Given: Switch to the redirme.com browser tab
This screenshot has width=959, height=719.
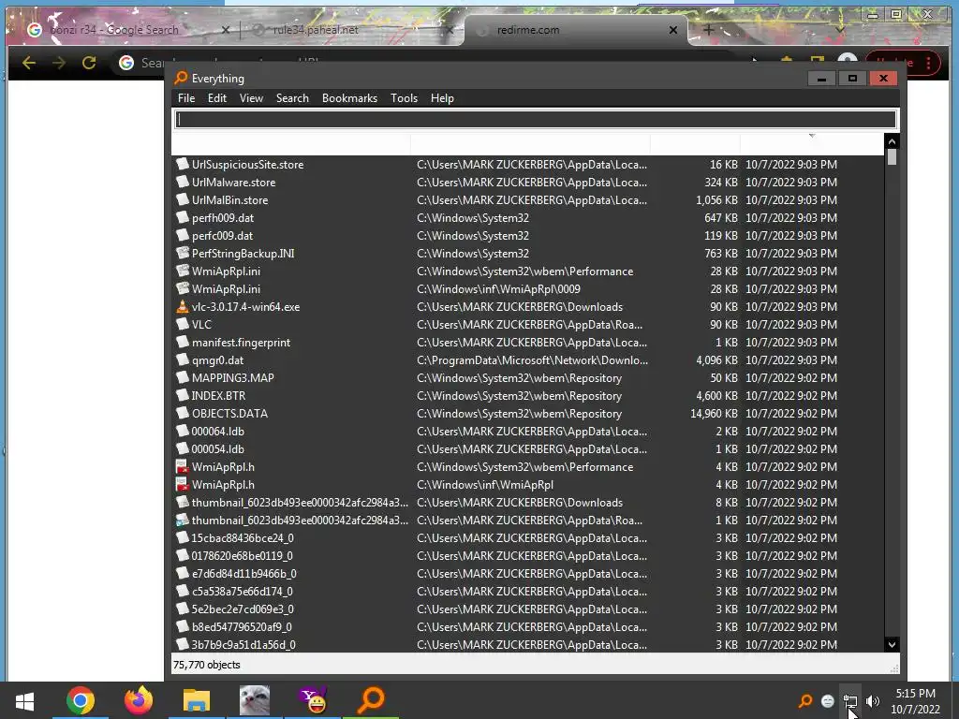Looking at the screenshot, I should 528,30.
